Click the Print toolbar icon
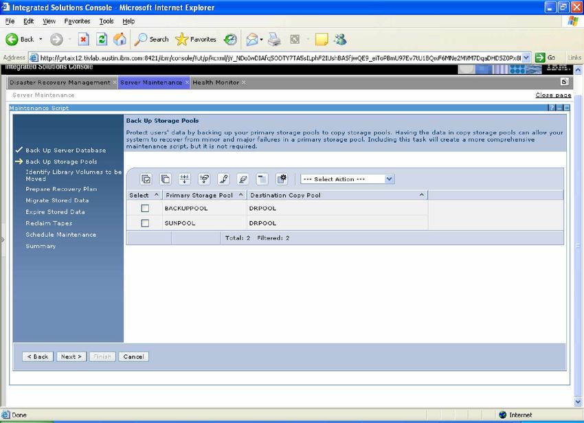Image resolution: width=584 pixels, height=423 pixels. tap(275, 39)
